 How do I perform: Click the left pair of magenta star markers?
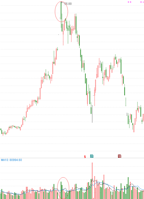pos(129,2)
